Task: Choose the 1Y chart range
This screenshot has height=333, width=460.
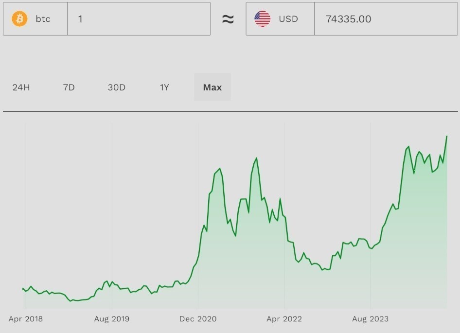Action: 164,88
